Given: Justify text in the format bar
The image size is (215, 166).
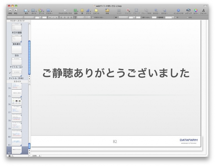Looking at the screenshot, I should [71, 17].
